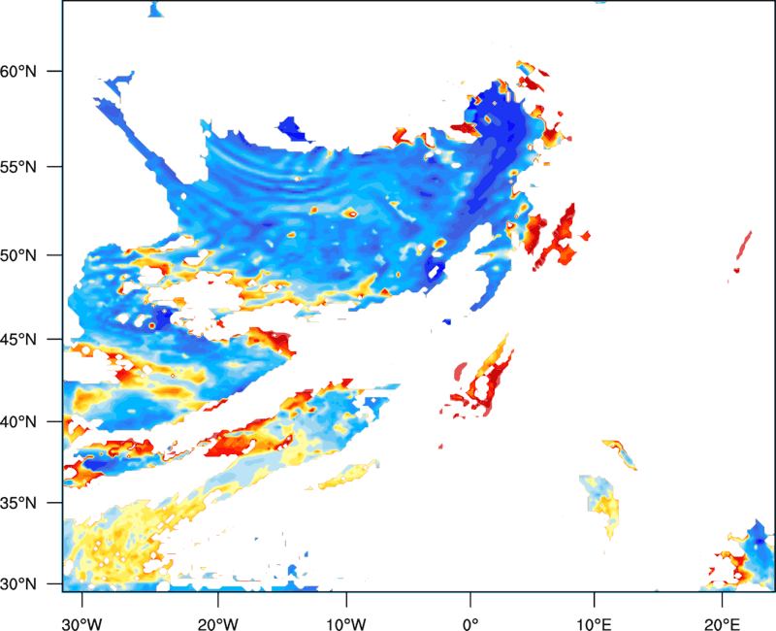Viewport: 776px width, 631px height.
Task: Click the 35°N latitude label
Action: pyautogui.click(x=18, y=503)
